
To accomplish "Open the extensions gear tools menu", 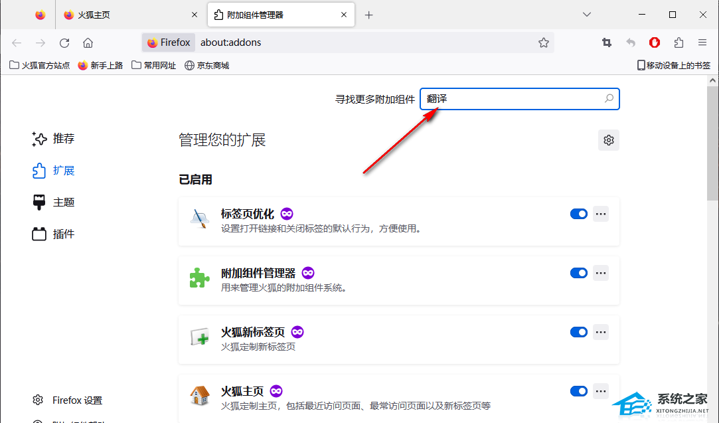I will click(609, 140).
